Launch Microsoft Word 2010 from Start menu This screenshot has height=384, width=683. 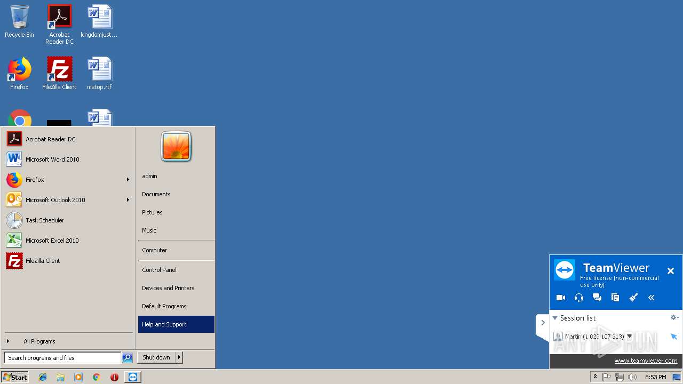[x=68, y=159]
